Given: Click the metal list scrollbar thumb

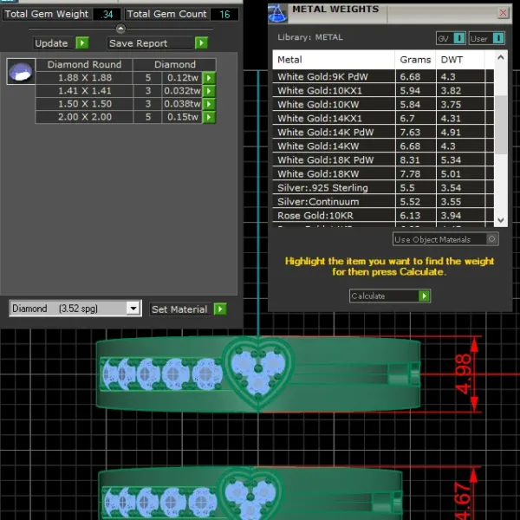Looking at the screenshot, I should tap(500, 125).
